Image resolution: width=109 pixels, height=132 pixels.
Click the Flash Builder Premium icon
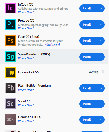point(10,88)
